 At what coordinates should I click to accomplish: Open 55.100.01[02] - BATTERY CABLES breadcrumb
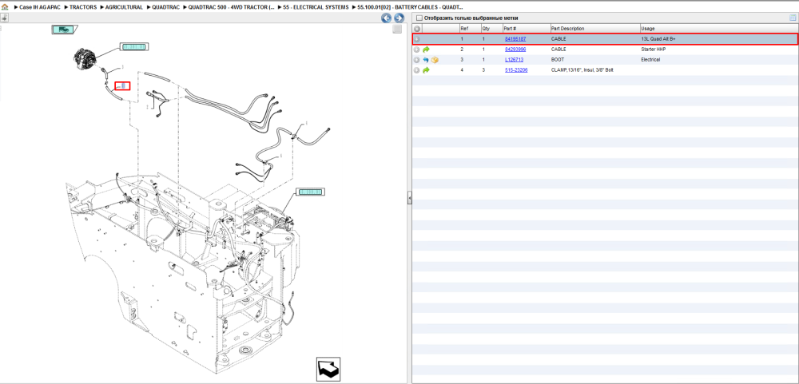pyautogui.click(x=410, y=8)
